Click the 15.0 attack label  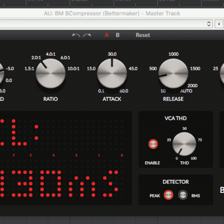[x=91, y=69]
